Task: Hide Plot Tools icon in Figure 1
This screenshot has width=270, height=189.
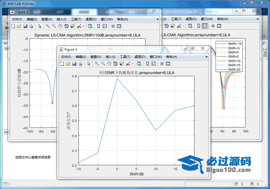Action: tap(113, 26)
